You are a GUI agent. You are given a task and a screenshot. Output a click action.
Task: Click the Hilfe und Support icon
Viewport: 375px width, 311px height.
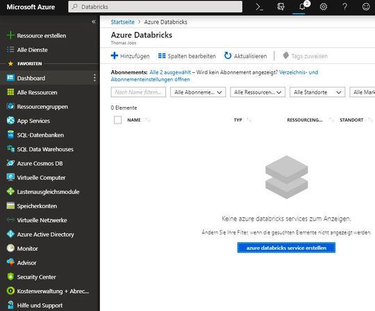tap(10, 305)
